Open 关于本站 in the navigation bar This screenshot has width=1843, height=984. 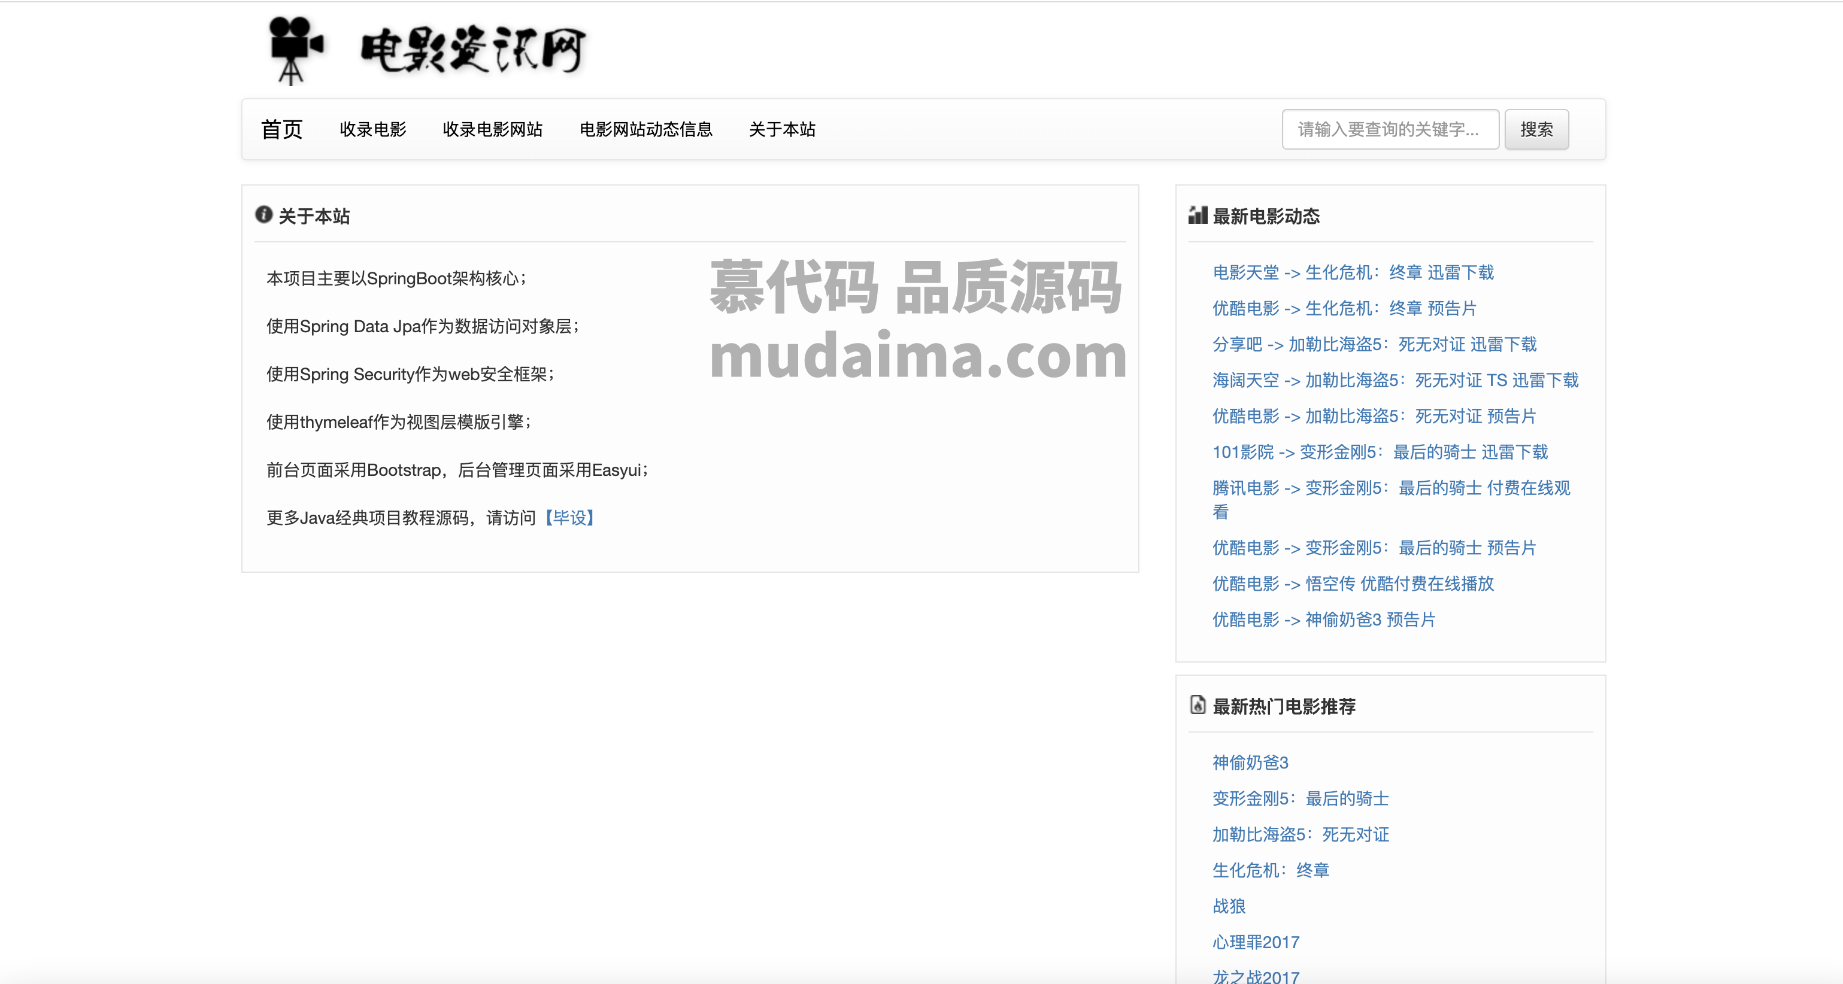click(782, 129)
